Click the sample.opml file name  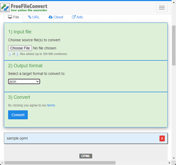click(x=17, y=138)
